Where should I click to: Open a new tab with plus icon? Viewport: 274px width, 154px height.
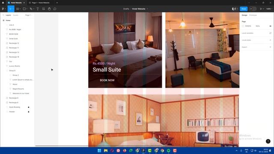(57, 3)
